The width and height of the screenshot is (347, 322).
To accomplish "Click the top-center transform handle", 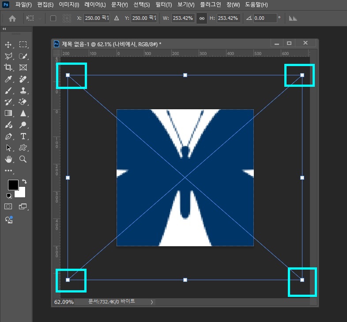I will point(185,75).
